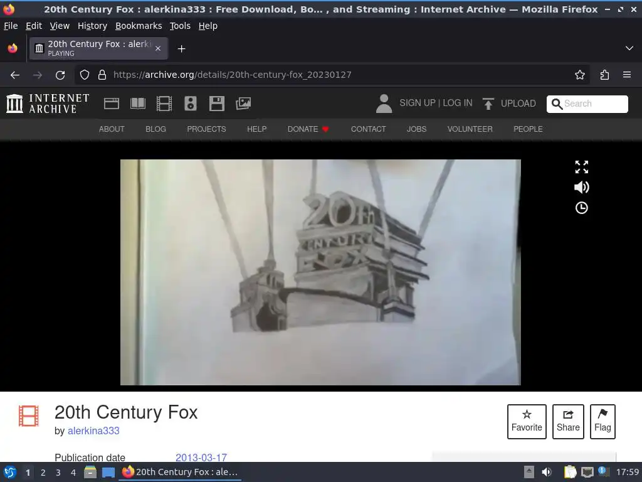642x482 pixels.
Task: Open the Texts book icon
Action: click(137, 104)
